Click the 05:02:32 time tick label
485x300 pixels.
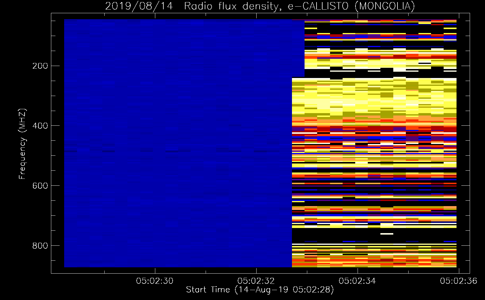coord(256,281)
